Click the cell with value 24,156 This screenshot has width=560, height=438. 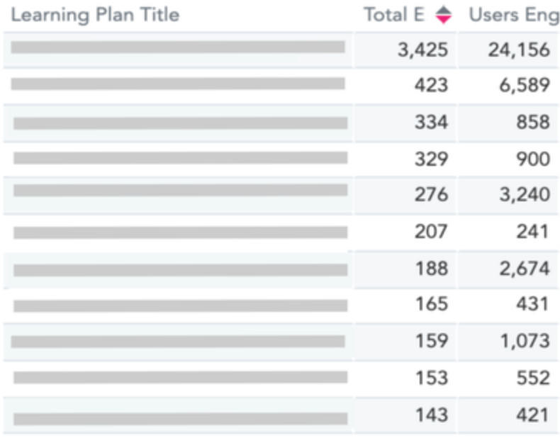518,50
